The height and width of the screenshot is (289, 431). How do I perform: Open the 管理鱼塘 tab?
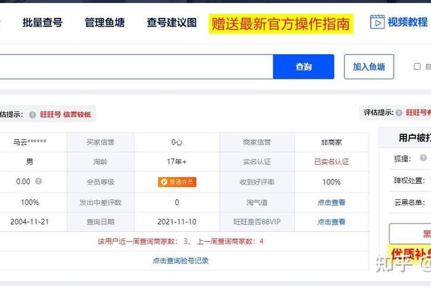click(105, 23)
